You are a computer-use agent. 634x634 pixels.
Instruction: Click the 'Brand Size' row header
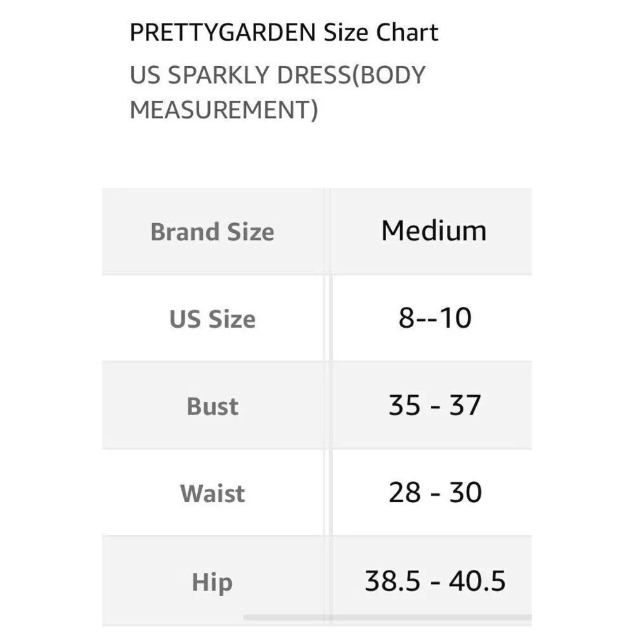click(x=212, y=232)
